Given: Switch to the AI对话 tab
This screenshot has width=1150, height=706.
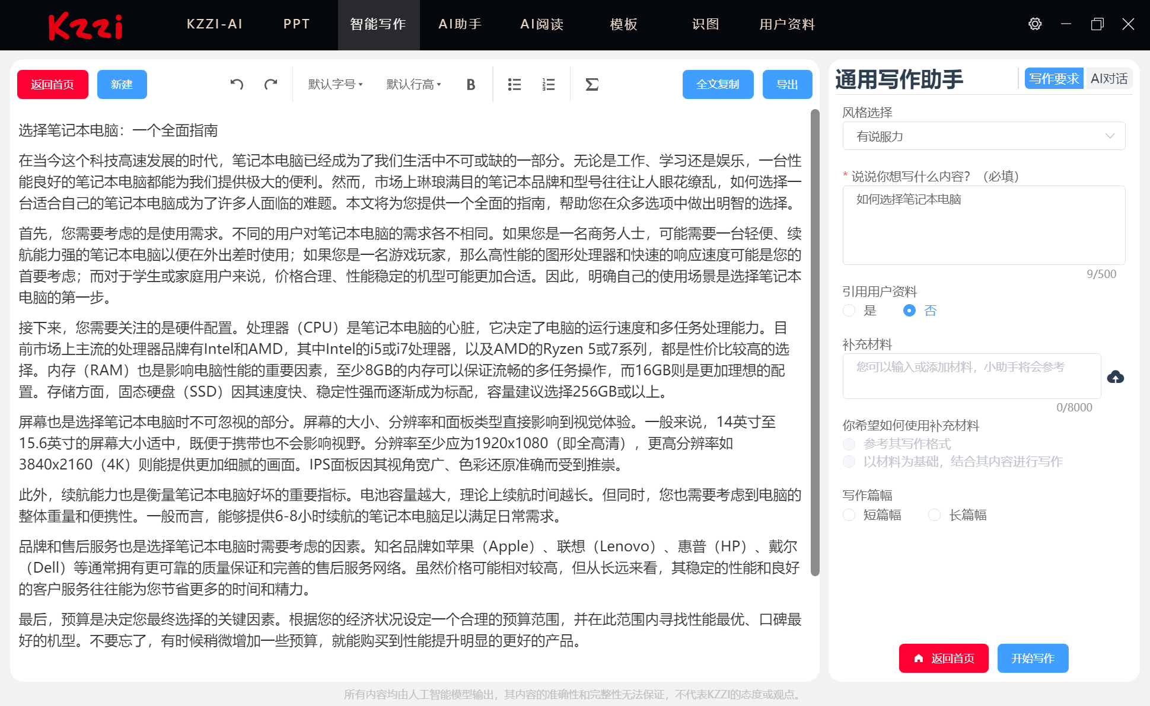Looking at the screenshot, I should [1108, 78].
